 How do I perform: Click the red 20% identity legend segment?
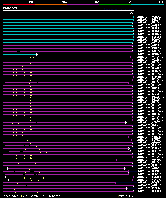point(19,5)
